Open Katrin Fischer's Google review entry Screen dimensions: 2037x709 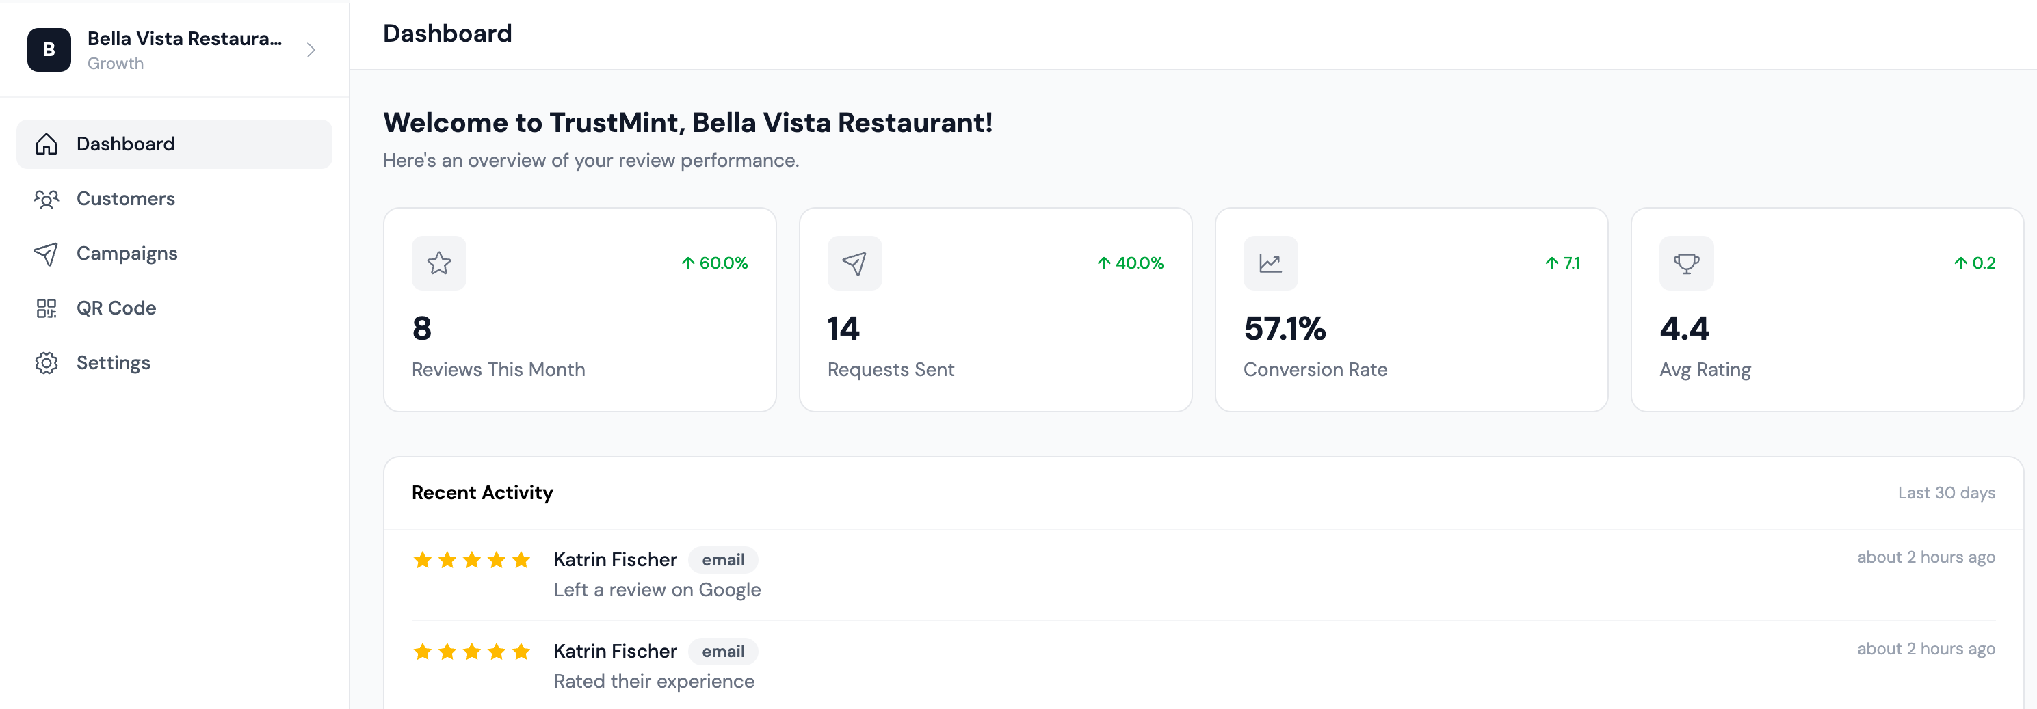(x=657, y=589)
